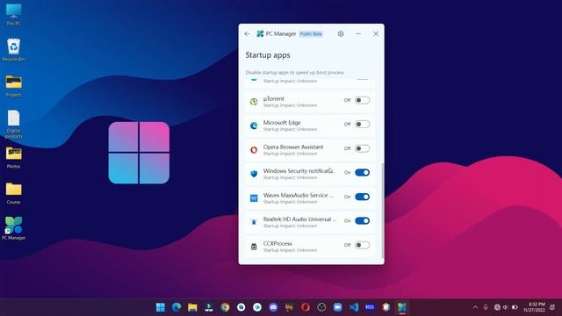
Task: Click the PC Manager logo in title bar
Action: point(260,33)
